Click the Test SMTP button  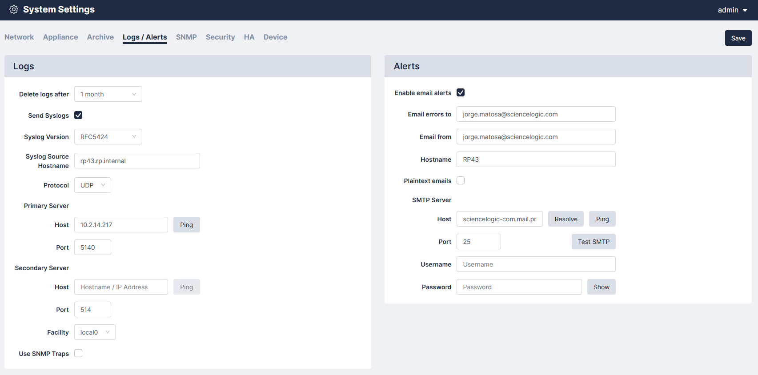(x=593, y=242)
